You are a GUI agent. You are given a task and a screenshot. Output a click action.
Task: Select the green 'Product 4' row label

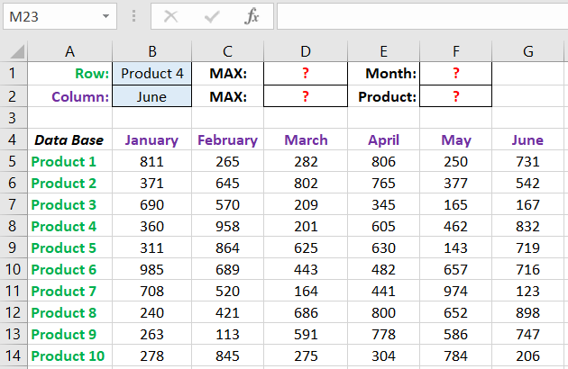coord(70,226)
